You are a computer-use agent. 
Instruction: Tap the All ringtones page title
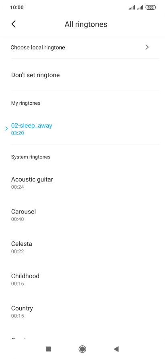click(86, 24)
